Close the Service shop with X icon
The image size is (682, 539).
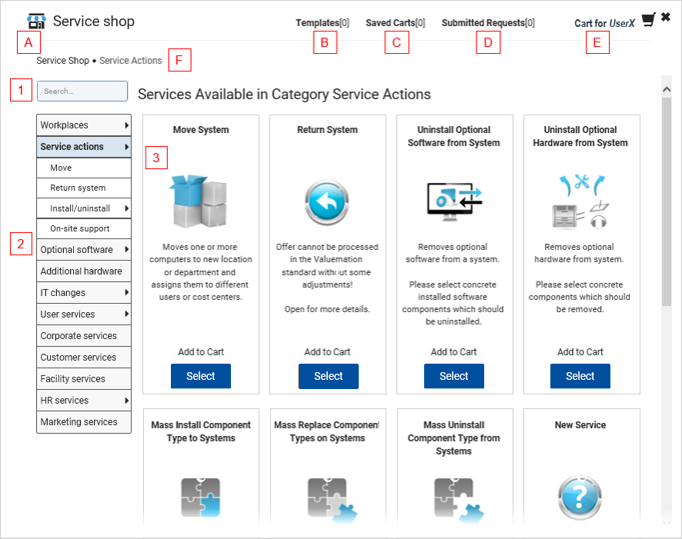666,17
